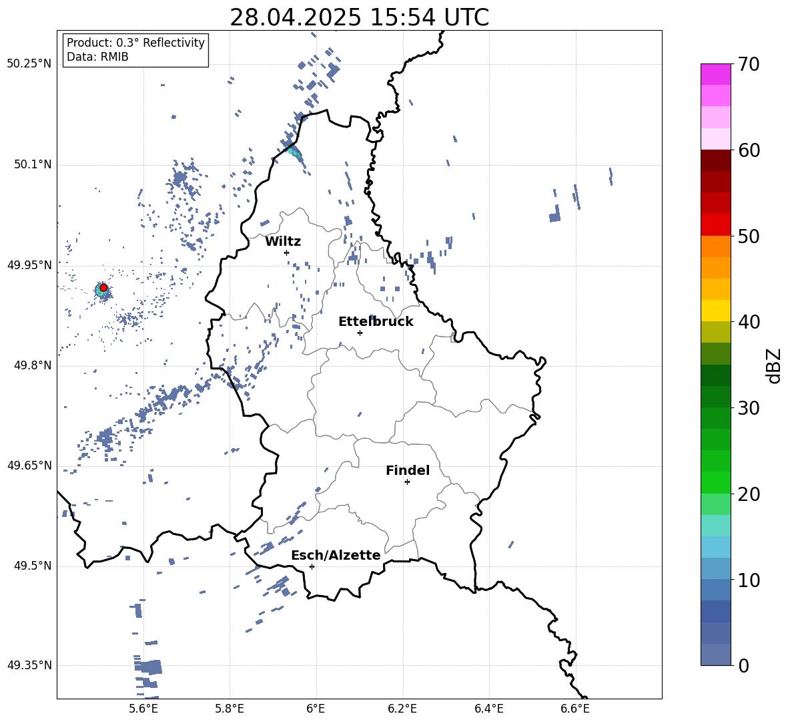
Task: Click the 49.8°N latitude label
Action: tap(33, 365)
